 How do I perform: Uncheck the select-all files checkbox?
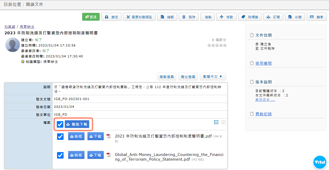(60, 124)
